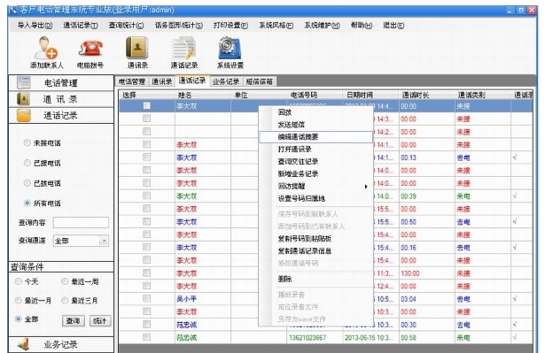Open the 系统维护(M) menu
The image size is (545, 353).
click(323, 26)
